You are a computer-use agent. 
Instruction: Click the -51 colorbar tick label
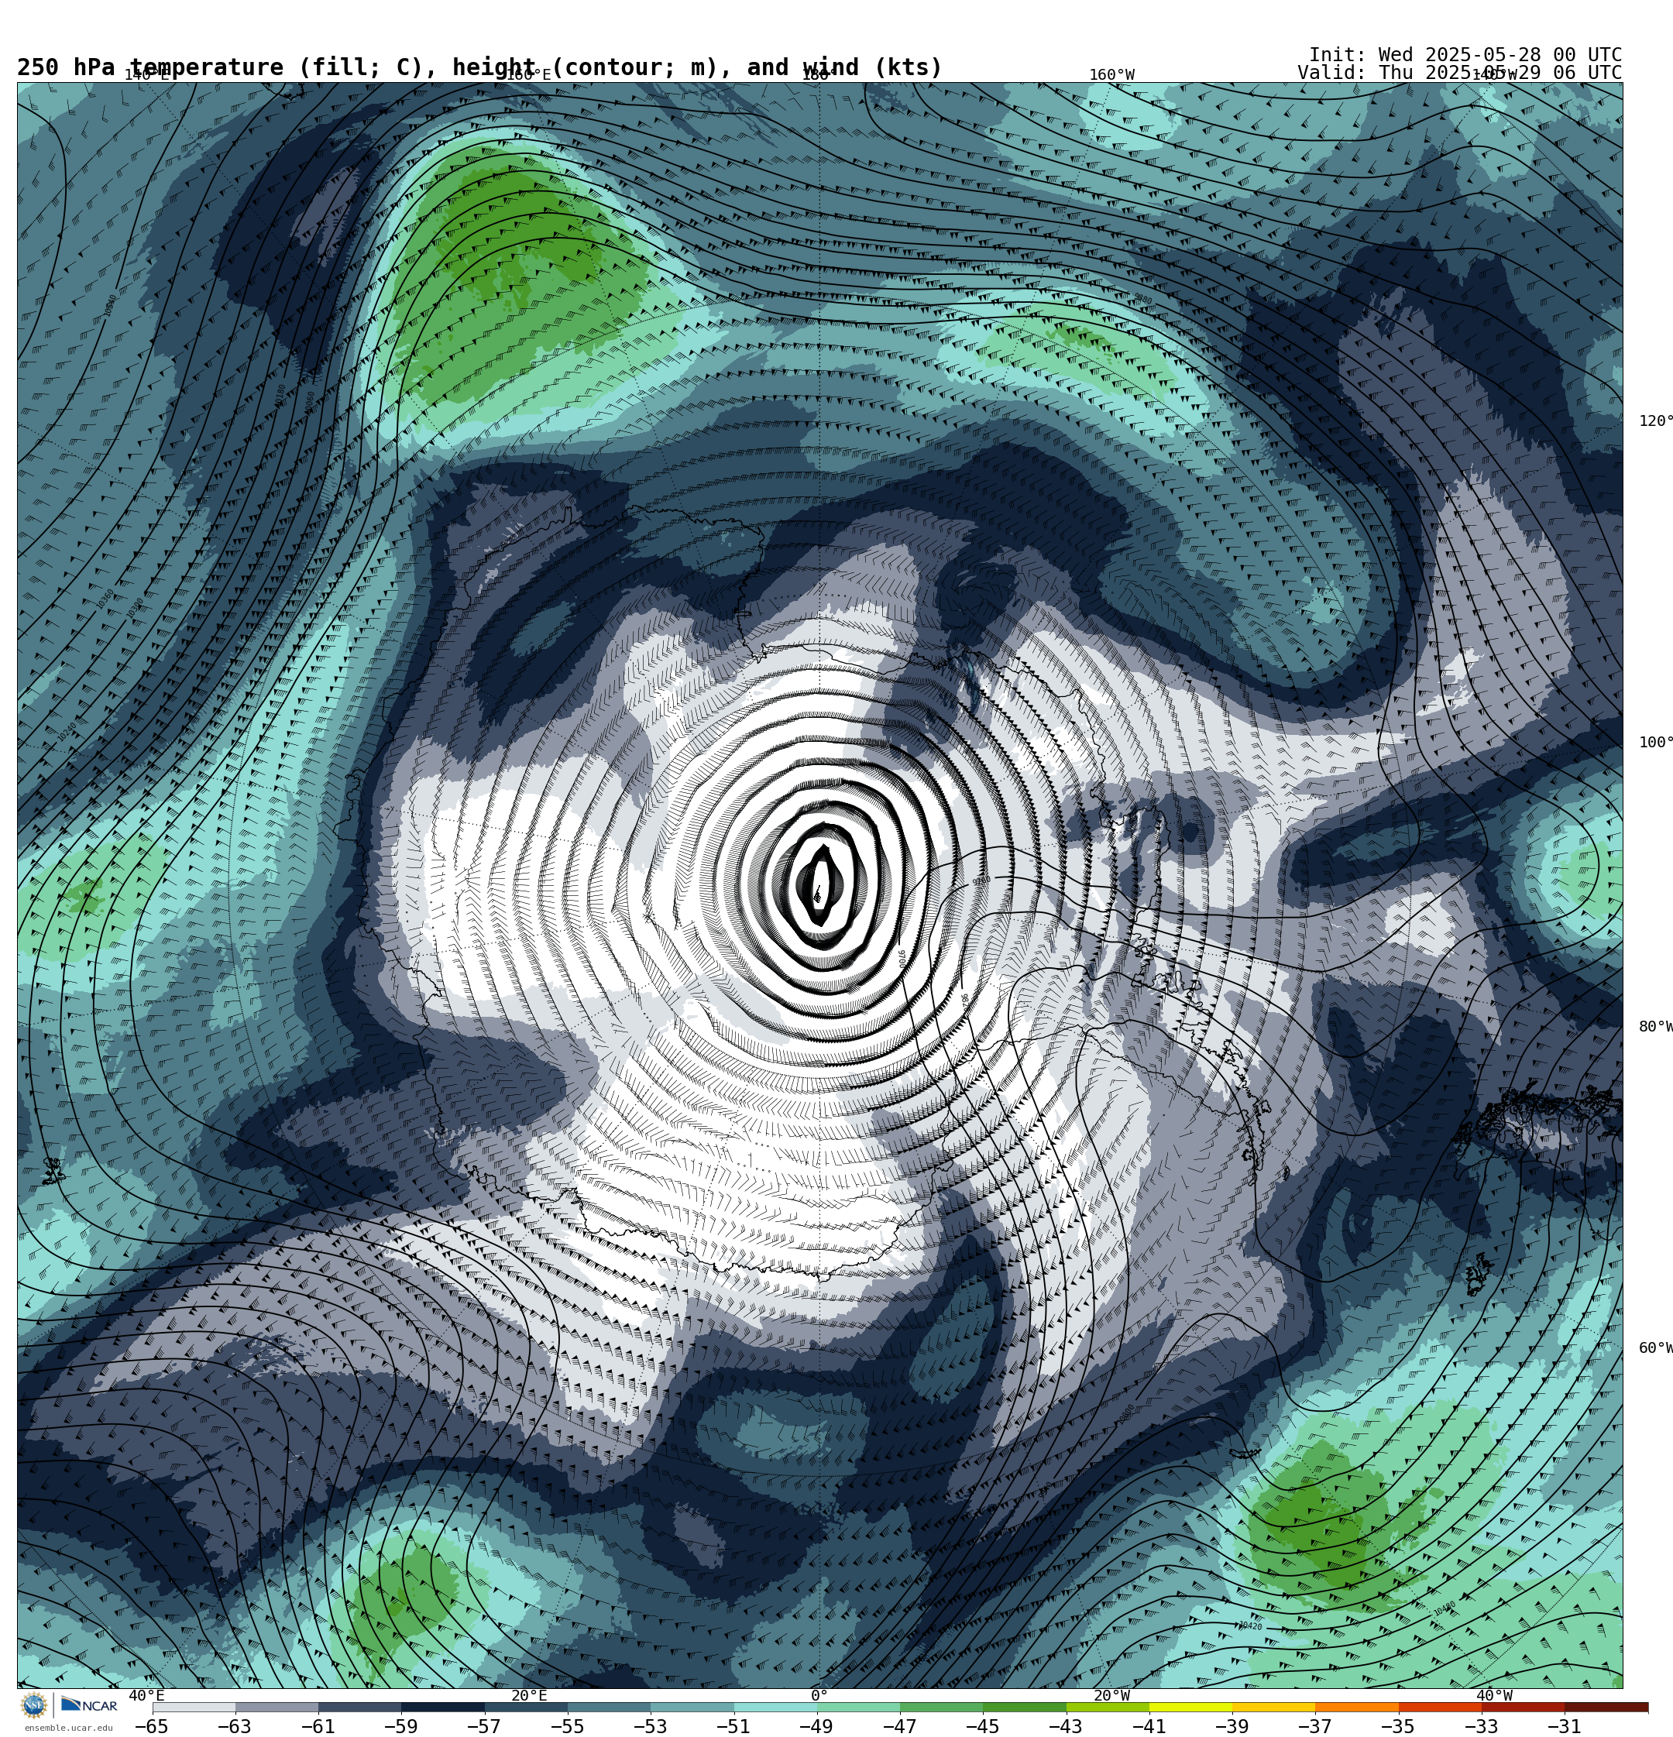tap(733, 1726)
